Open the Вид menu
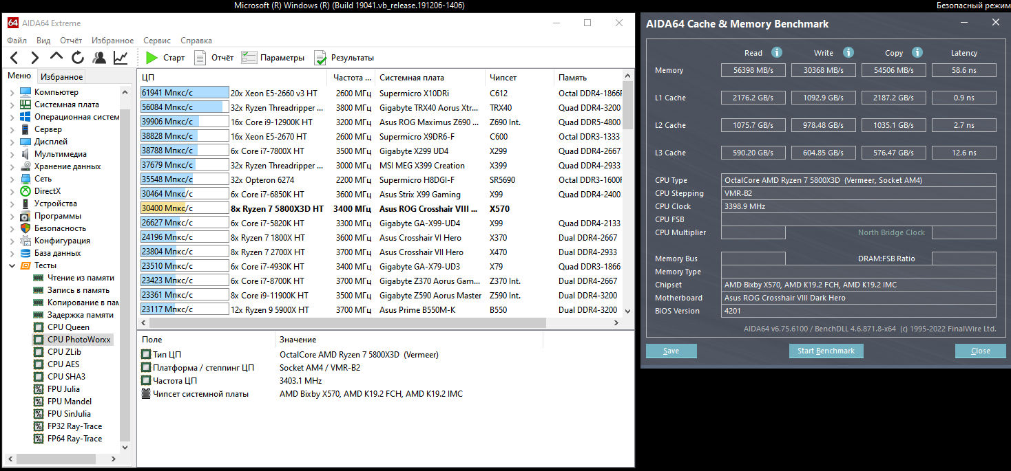The image size is (1011, 471). click(43, 41)
